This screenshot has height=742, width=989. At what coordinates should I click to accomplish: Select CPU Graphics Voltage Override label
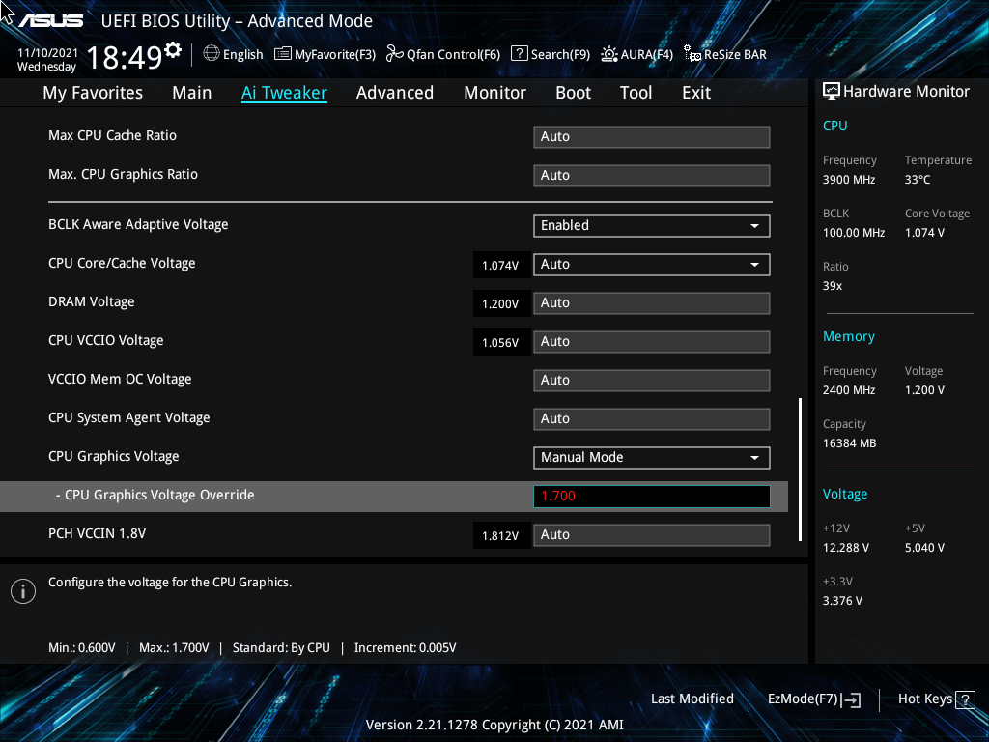coord(155,495)
